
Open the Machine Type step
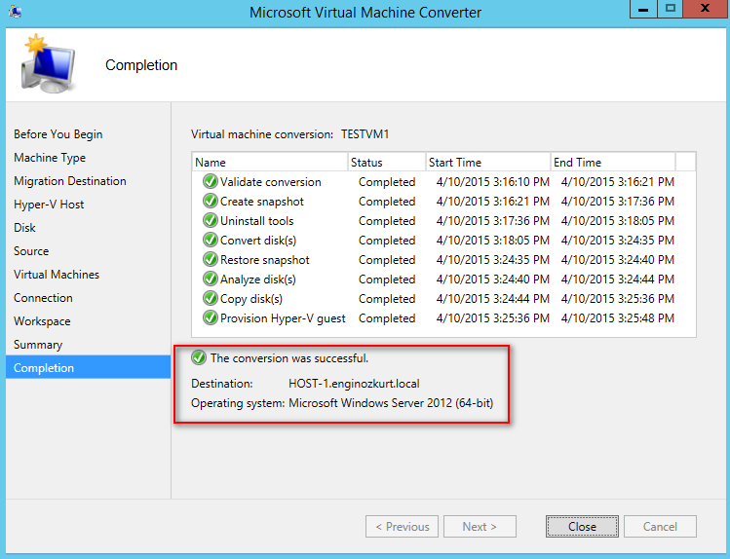[50, 158]
